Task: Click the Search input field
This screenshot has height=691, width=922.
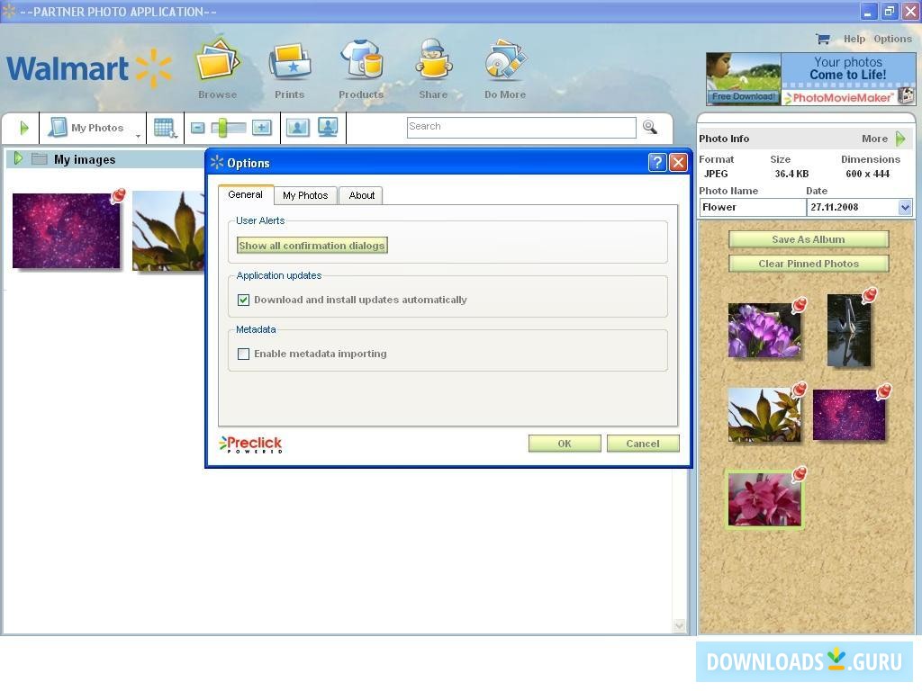Action: tap(521, 127)
